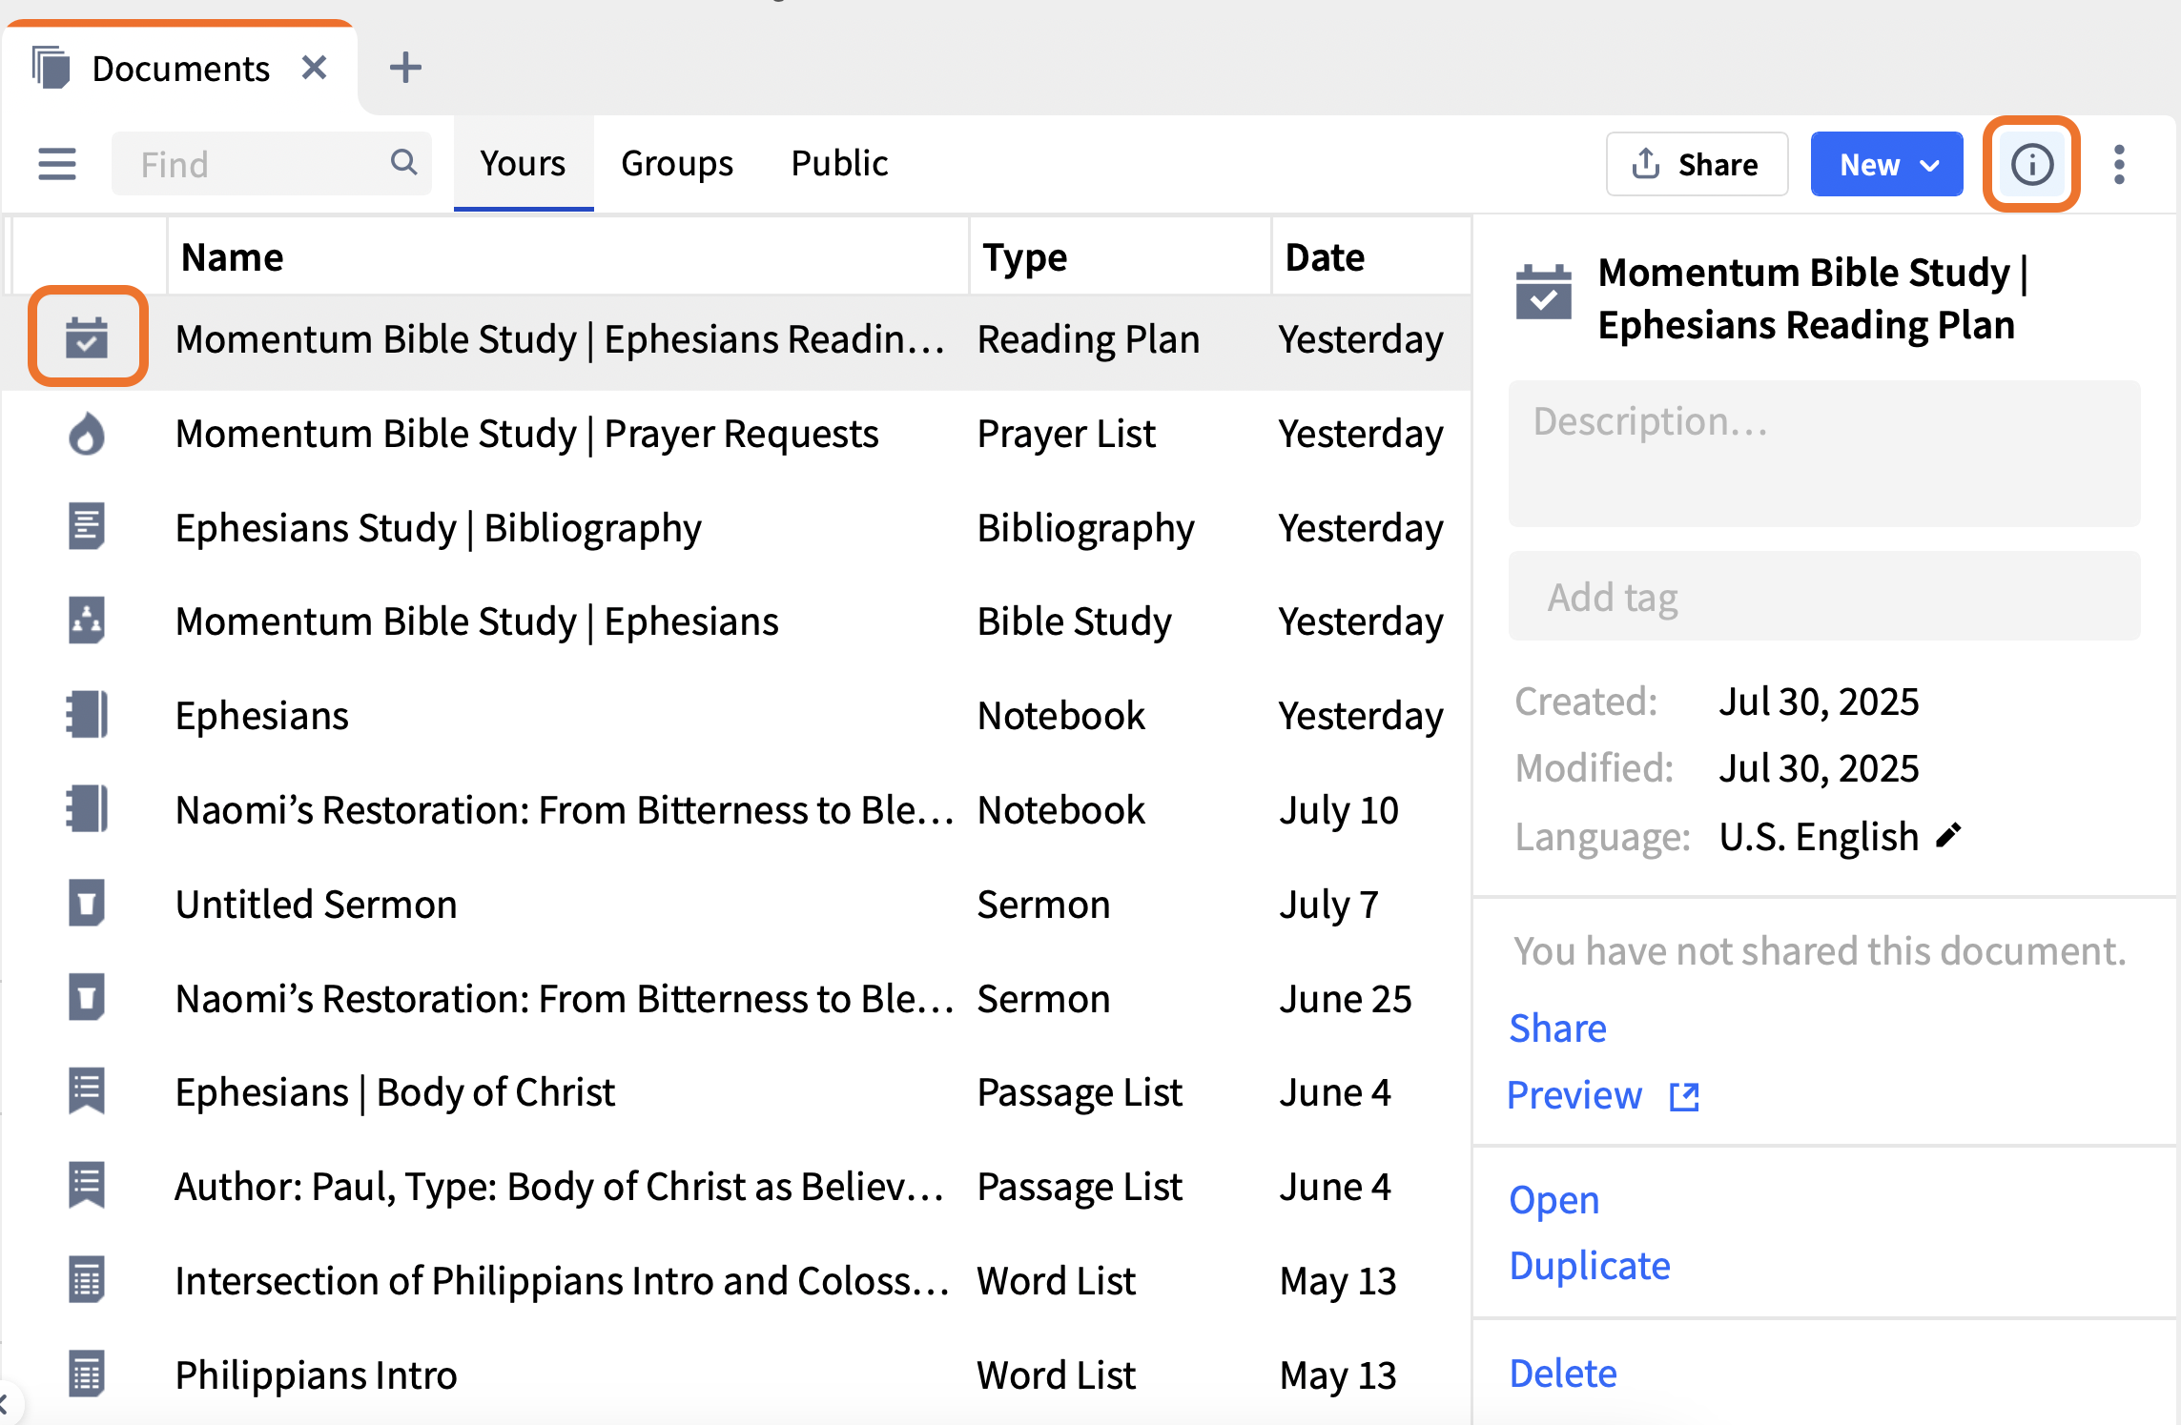Open the New document dropdown
This screenshot has width=2181, height=1425.
click(x=1886, y=164)
